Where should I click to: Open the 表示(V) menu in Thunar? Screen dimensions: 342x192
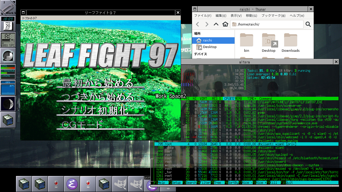tap(236, 15)
